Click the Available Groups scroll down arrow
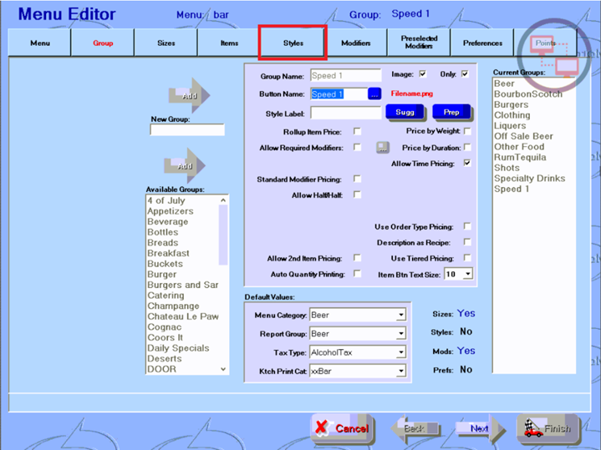Screen dimensions: 601x450 point(223,369)
